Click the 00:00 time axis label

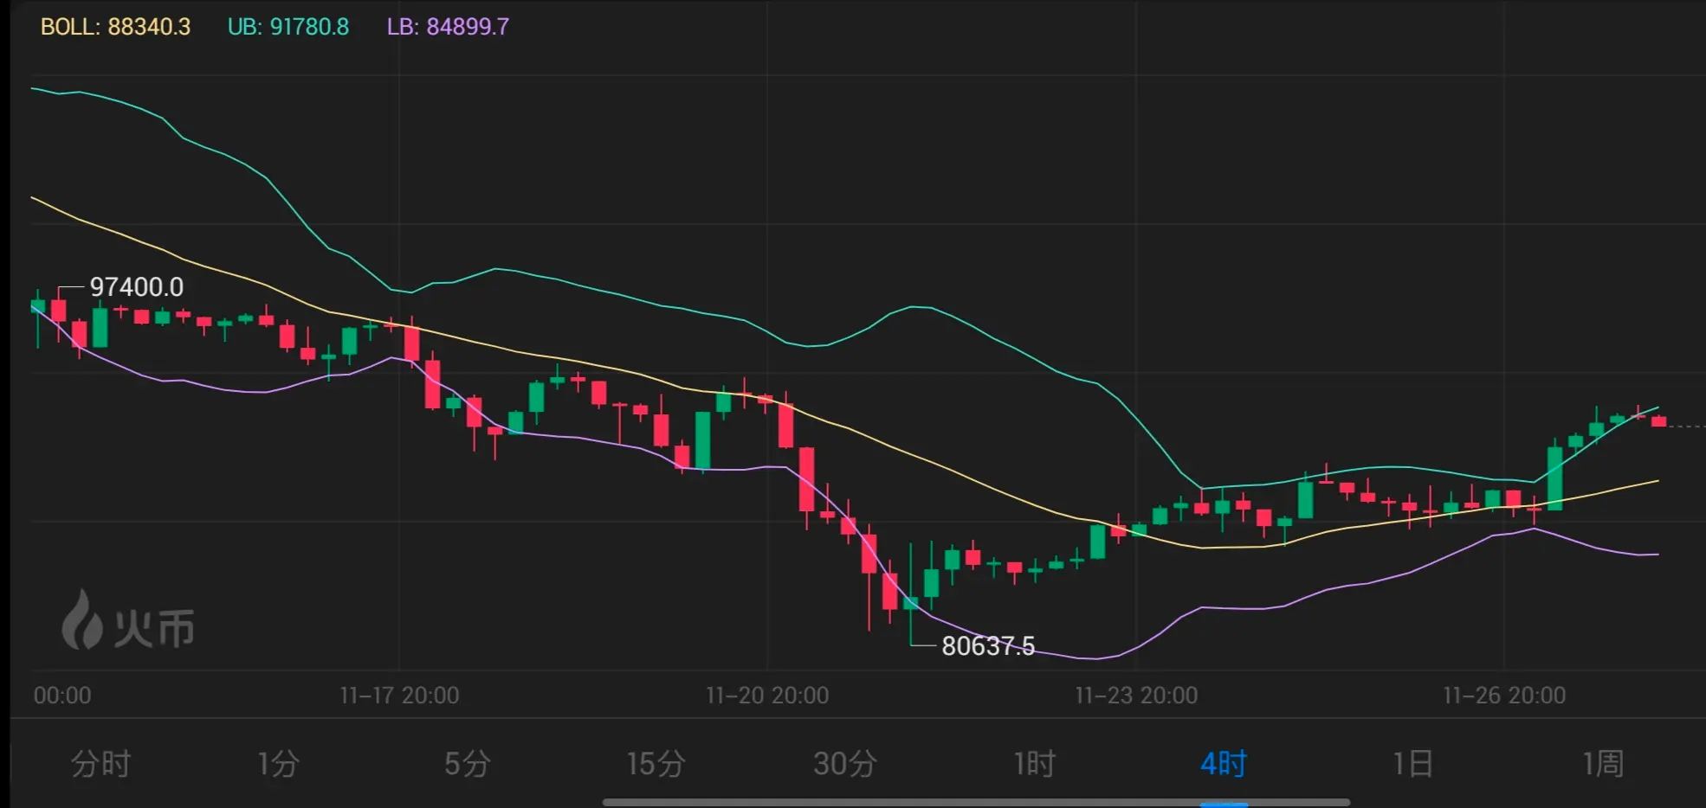point(62,696)
